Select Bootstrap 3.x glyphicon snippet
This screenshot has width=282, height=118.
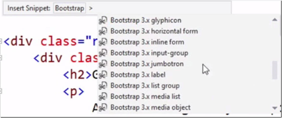tap(146, 21)
